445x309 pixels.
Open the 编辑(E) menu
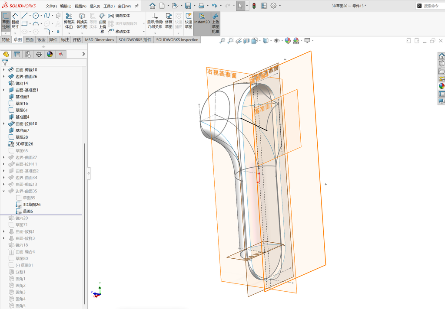click(x=66, y=6)
